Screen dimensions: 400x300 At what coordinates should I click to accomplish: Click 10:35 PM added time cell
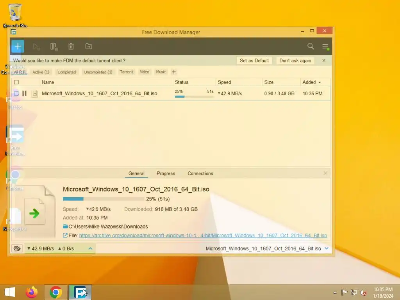[312, 93]
